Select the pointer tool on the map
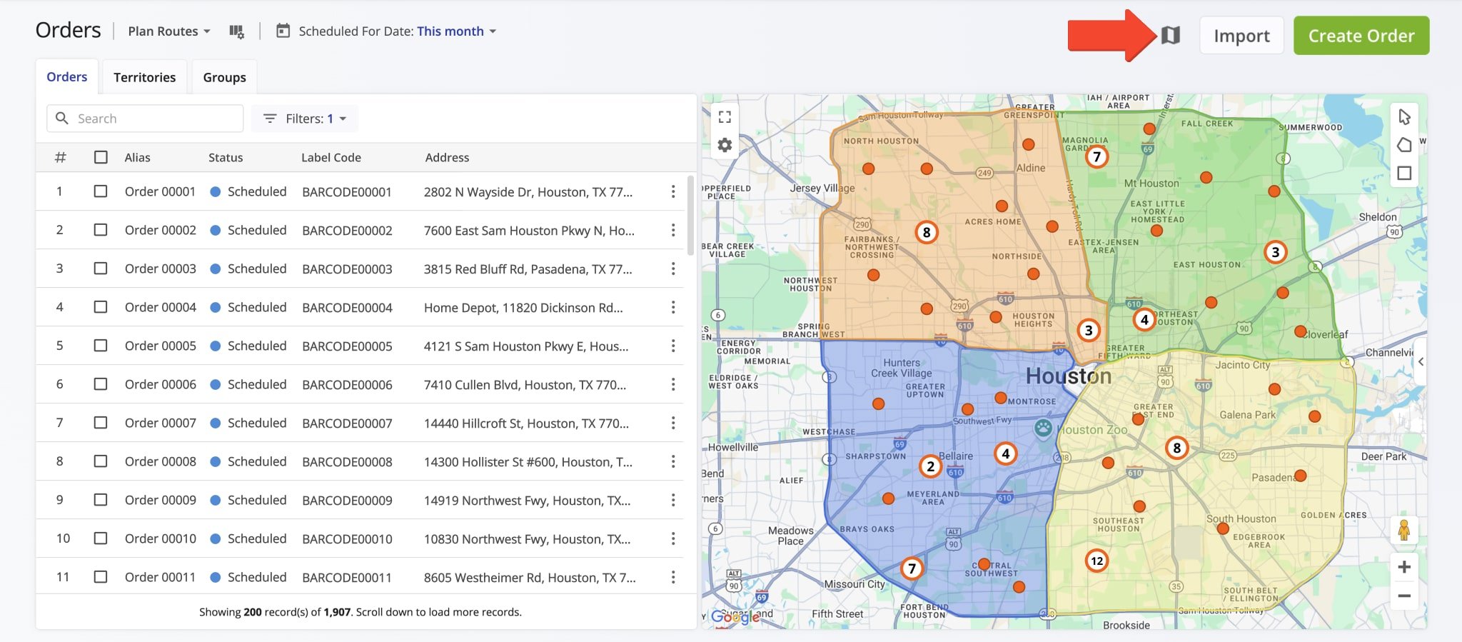The image size is (1462, 642). (1404, 116)
